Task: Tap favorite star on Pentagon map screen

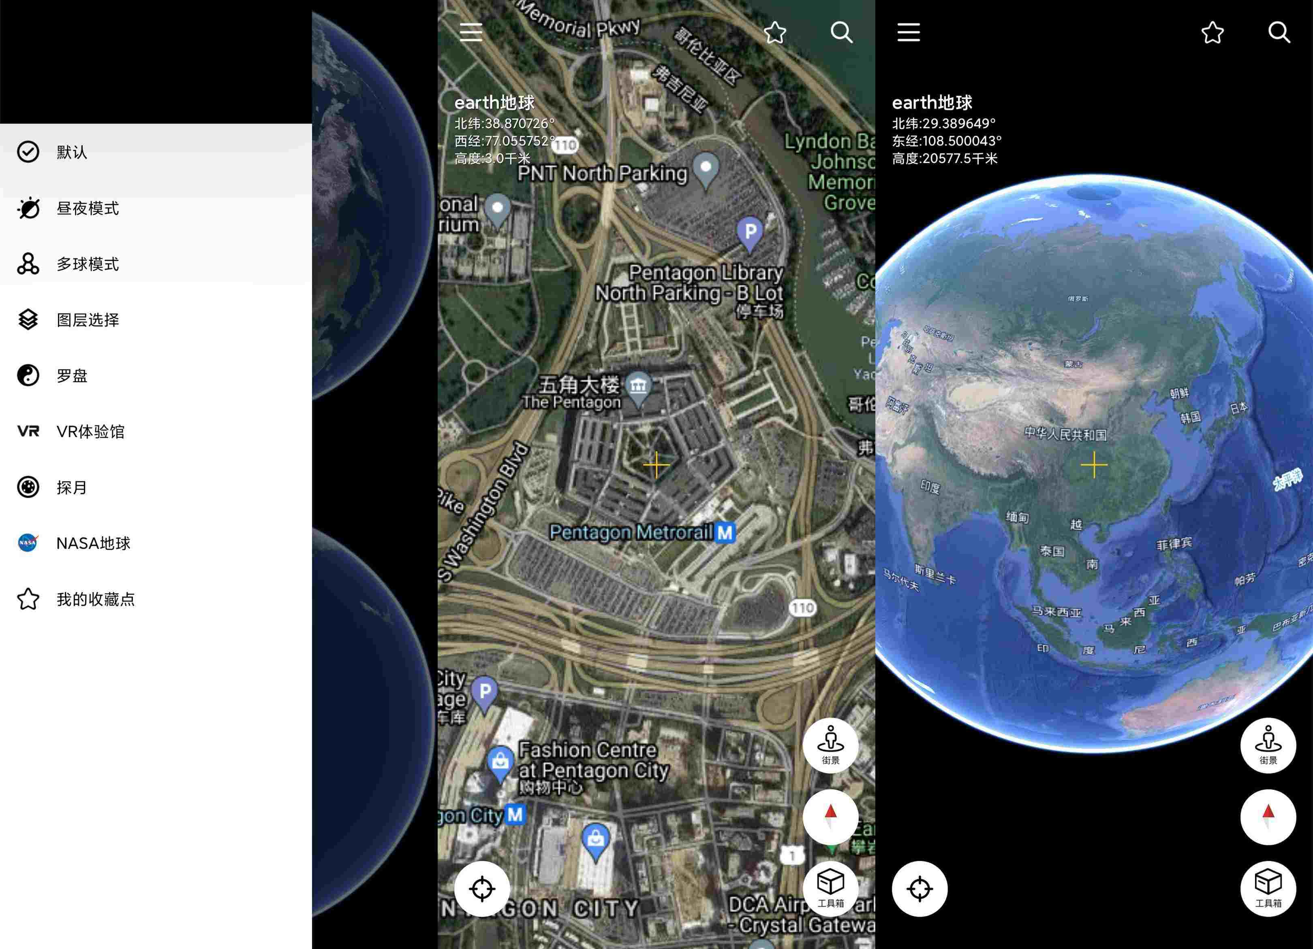Action: tap(774, 32)
